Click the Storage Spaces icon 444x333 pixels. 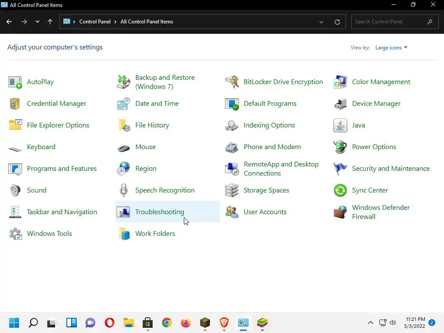coord(232,191)
